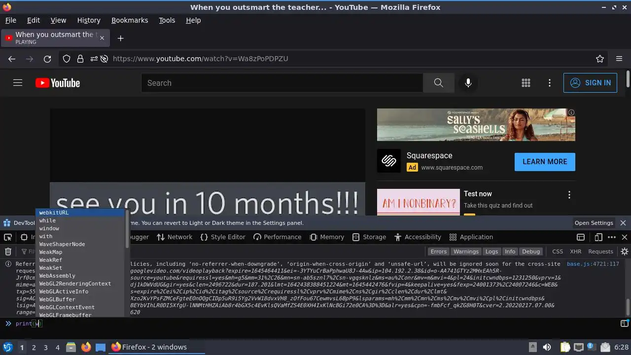This screenshot has height=355, width=631.
Task: Open the console settings gear
Action: (x=625, y=251)
